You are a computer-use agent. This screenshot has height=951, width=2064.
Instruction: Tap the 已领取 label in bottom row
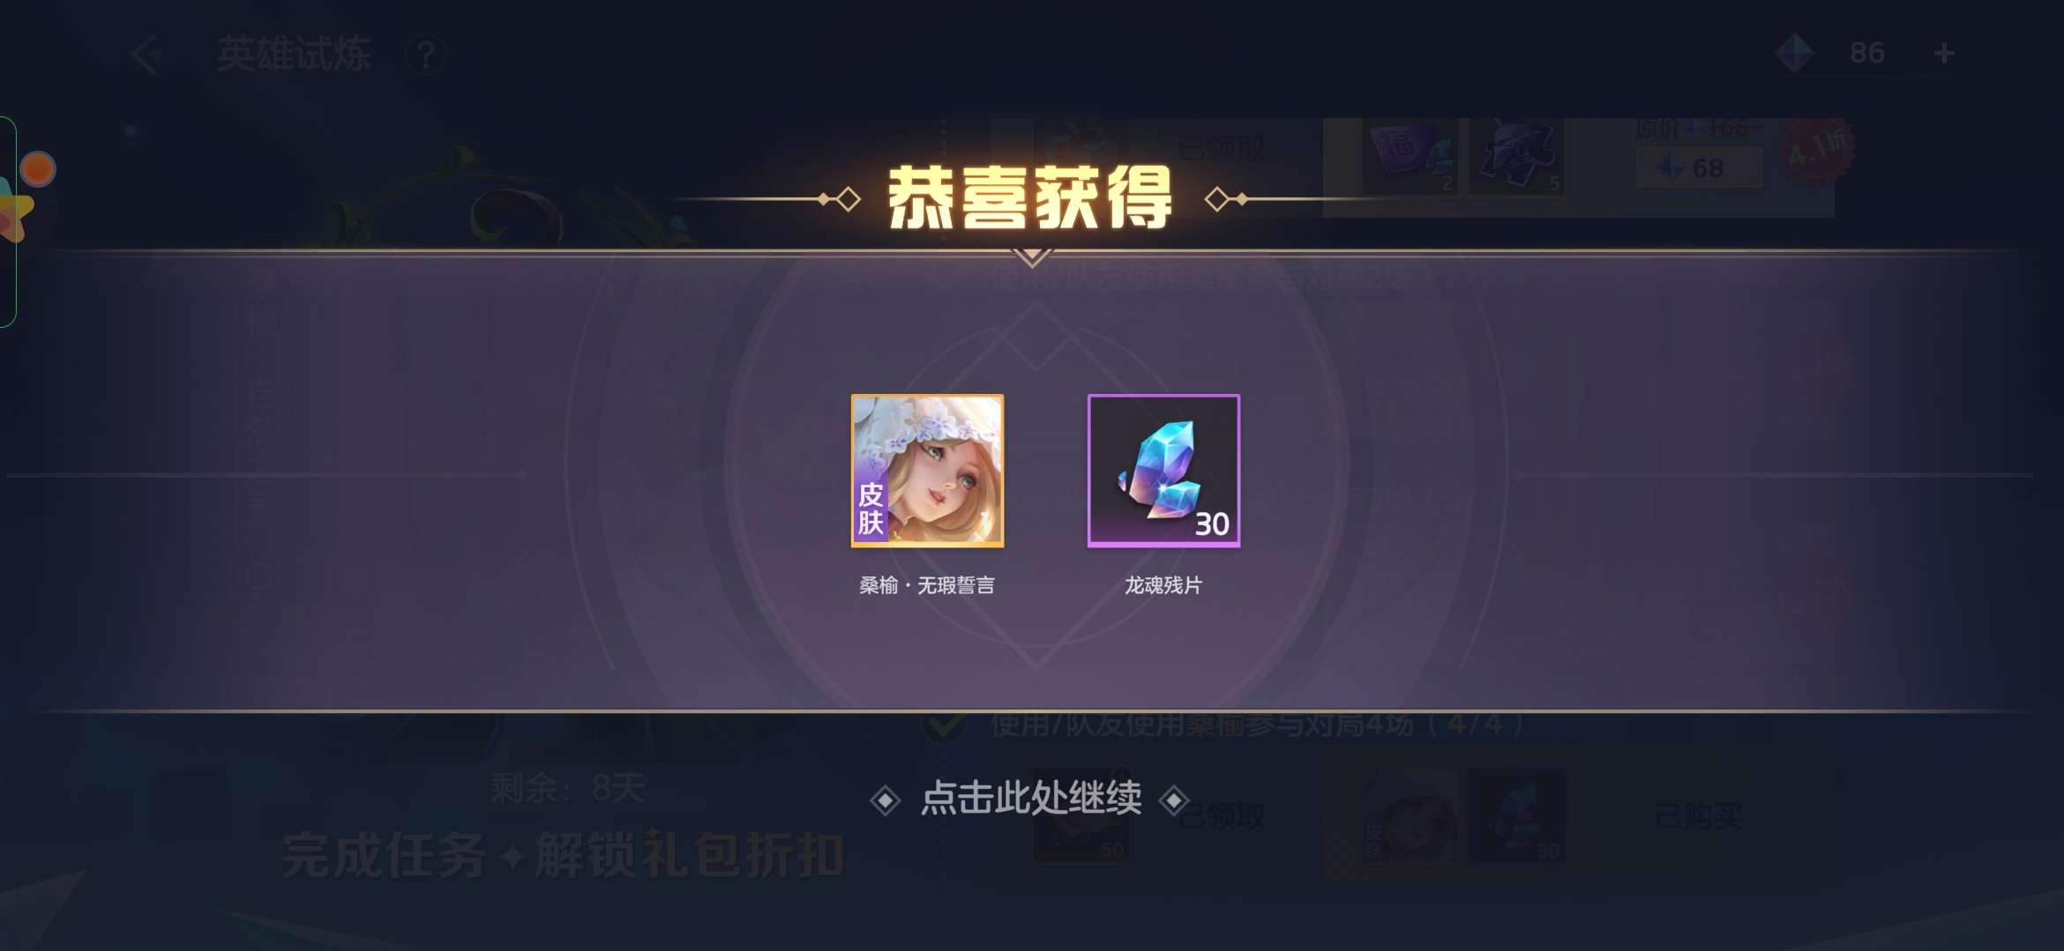pos(1222,817)
